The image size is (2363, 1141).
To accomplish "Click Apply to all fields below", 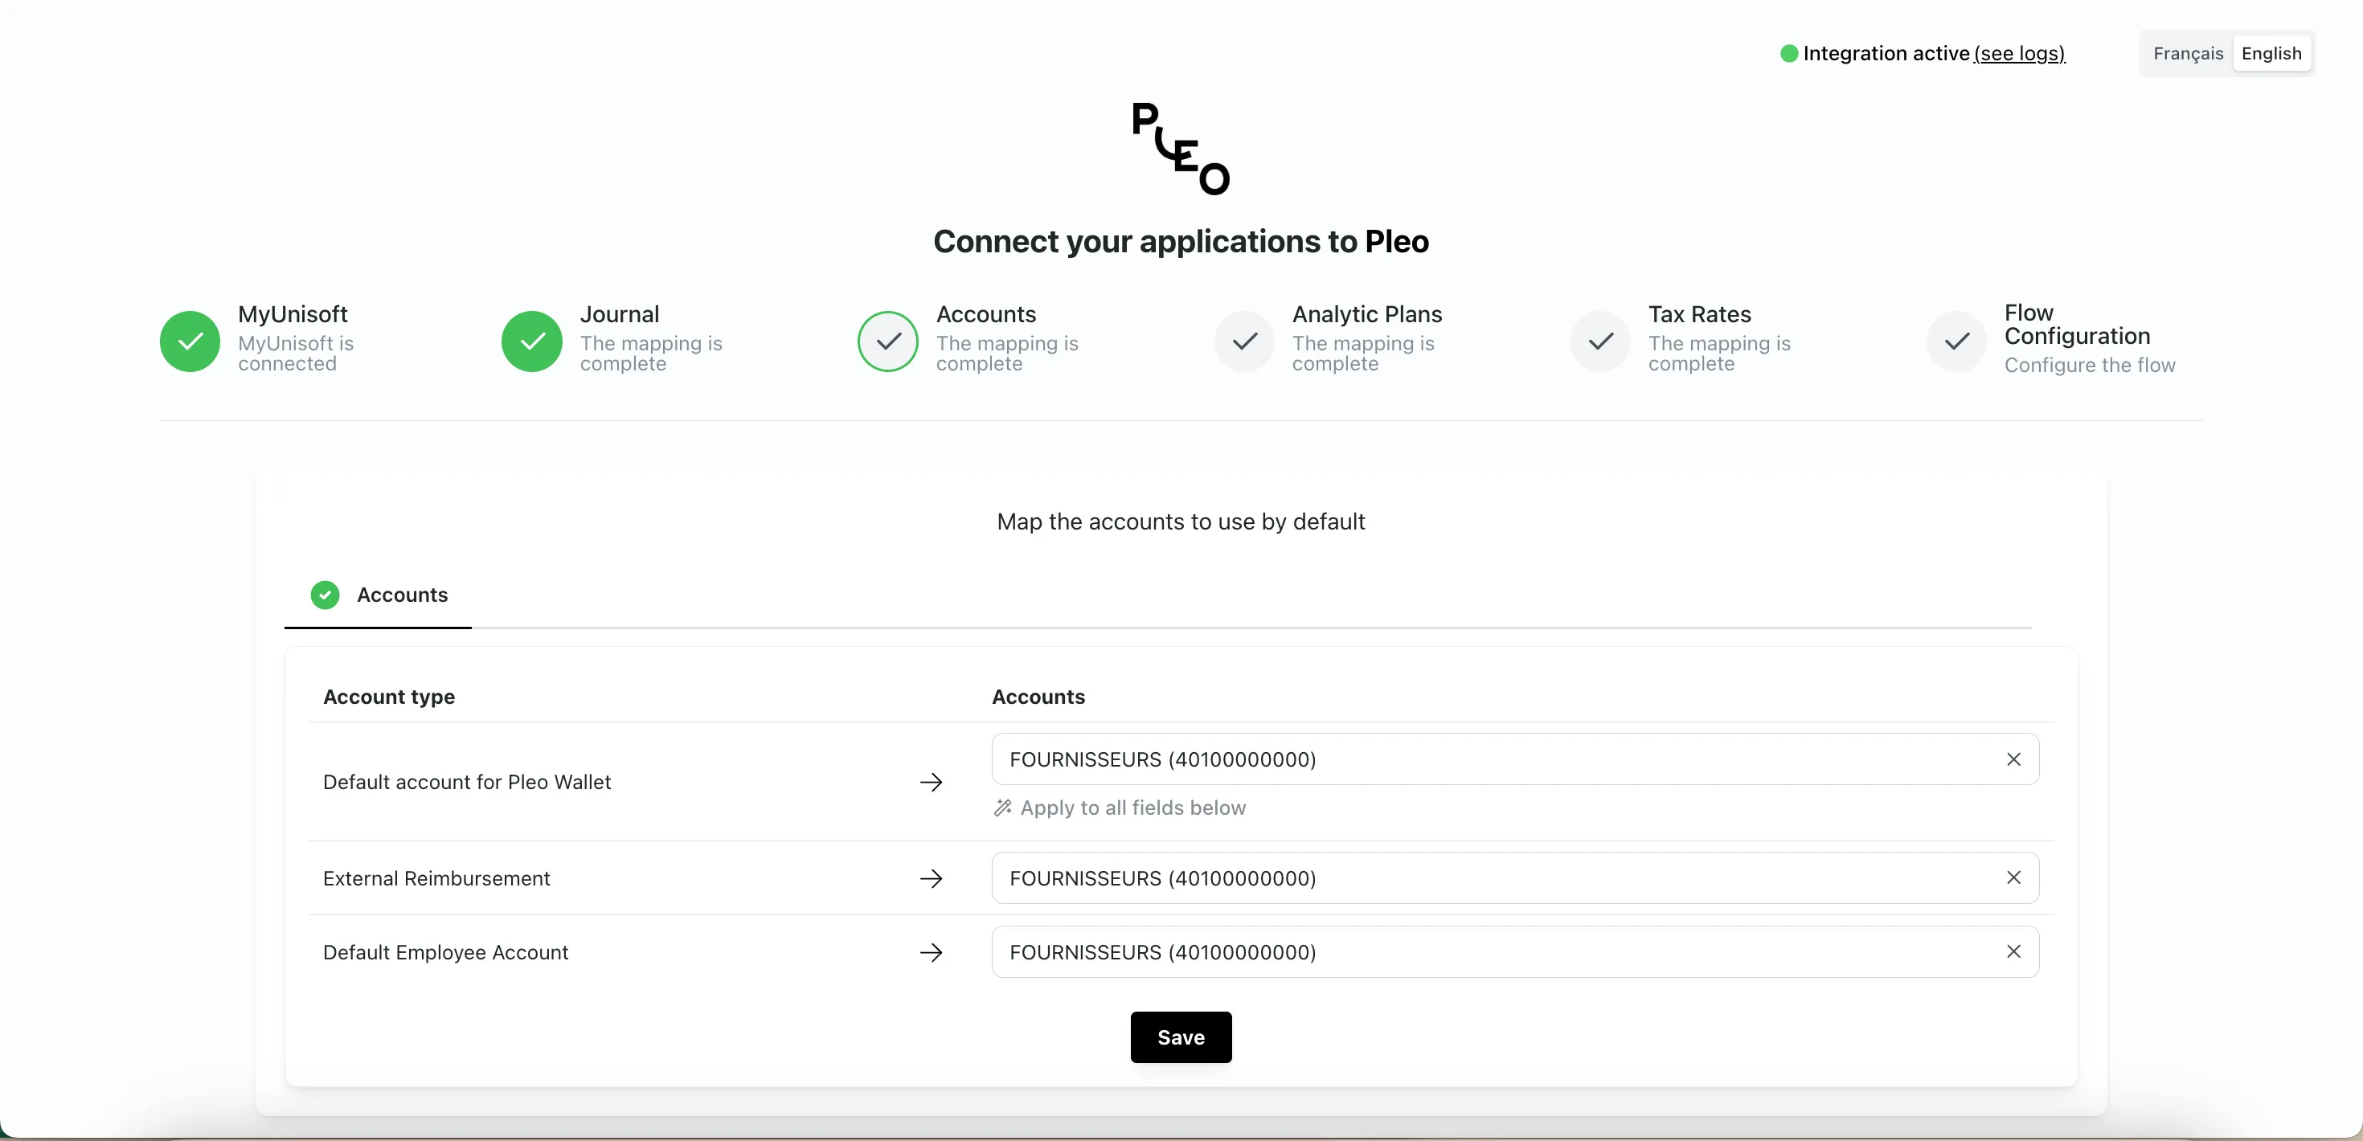I will (1132, 808).
